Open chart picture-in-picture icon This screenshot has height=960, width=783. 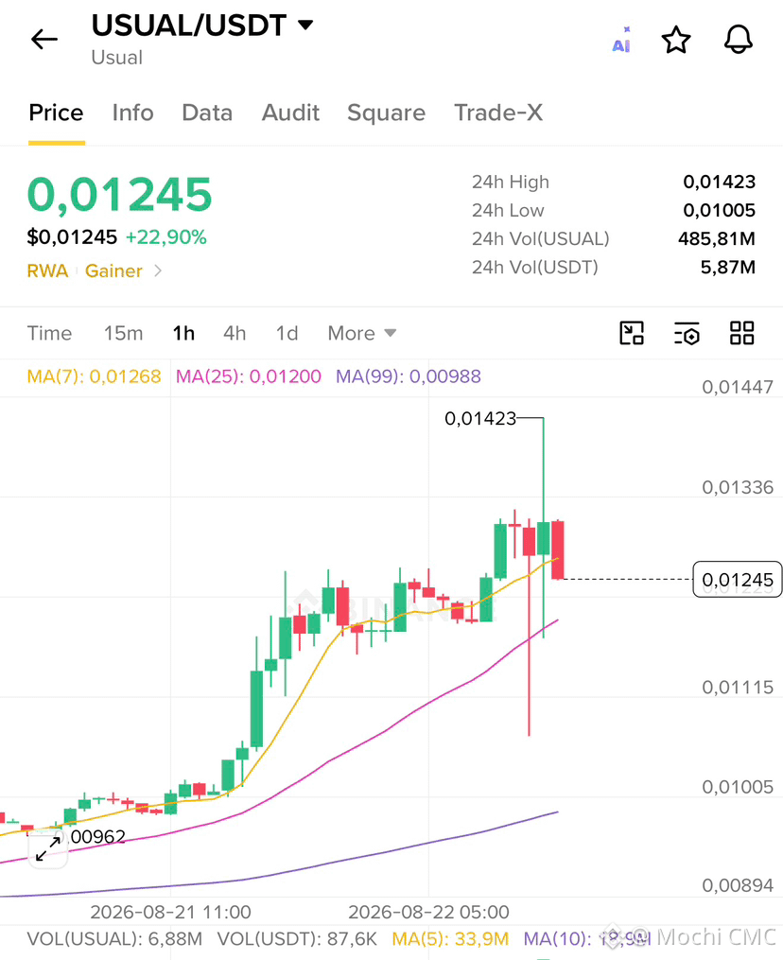(x=631, y=333)
